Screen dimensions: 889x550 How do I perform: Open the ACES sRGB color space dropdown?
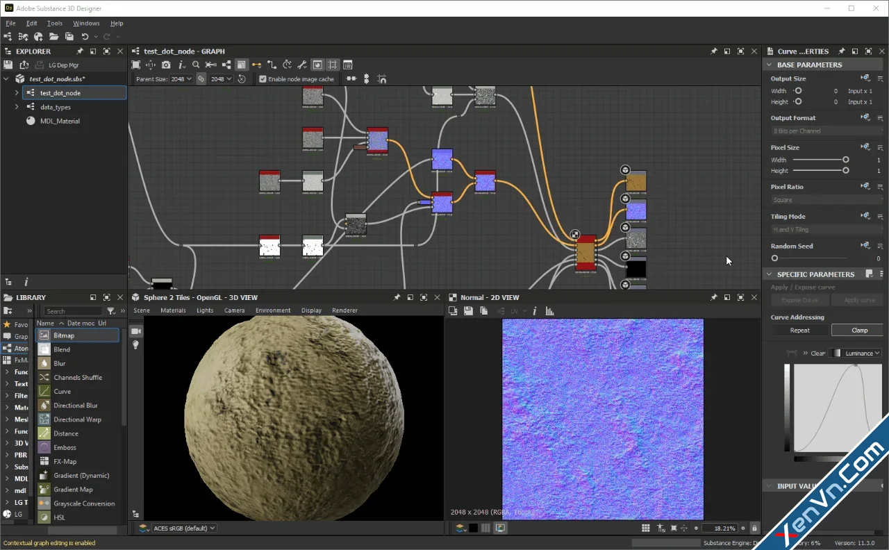[x=184, y=528]
